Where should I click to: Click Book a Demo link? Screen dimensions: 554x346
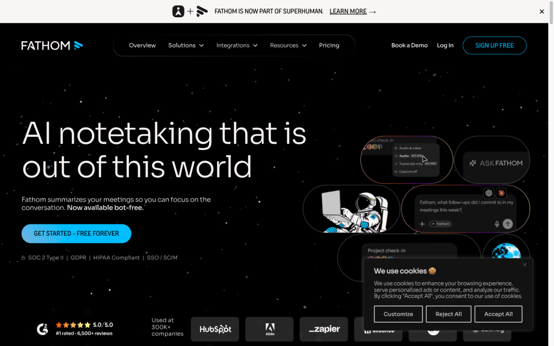coord(409,45)
